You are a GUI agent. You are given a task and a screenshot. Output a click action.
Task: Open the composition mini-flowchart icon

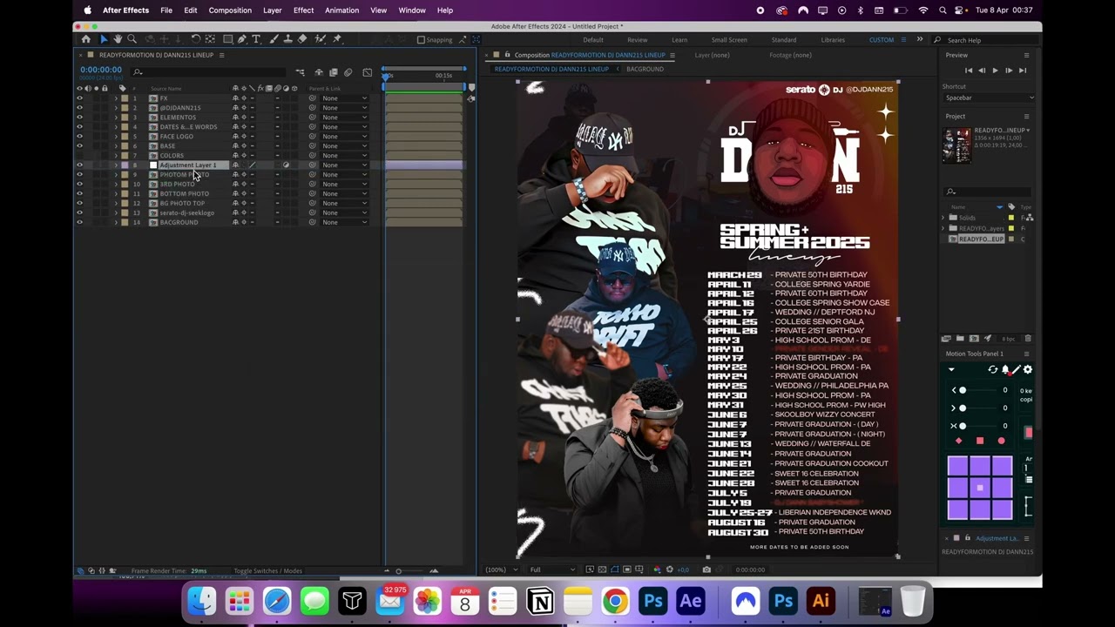point(301,72)
